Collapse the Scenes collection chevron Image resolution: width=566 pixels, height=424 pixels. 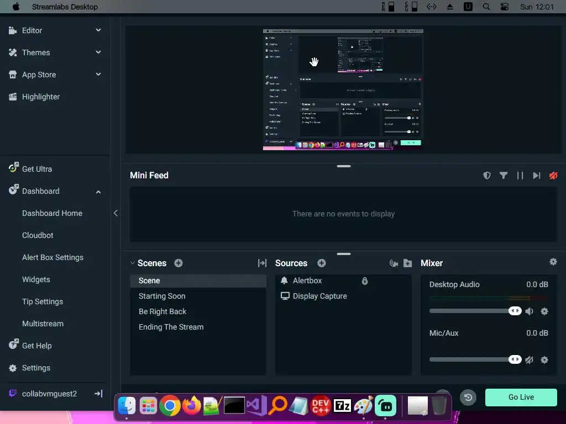[x=133, y=263]
